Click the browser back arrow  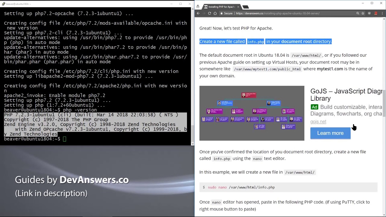(x=198, y=13)
